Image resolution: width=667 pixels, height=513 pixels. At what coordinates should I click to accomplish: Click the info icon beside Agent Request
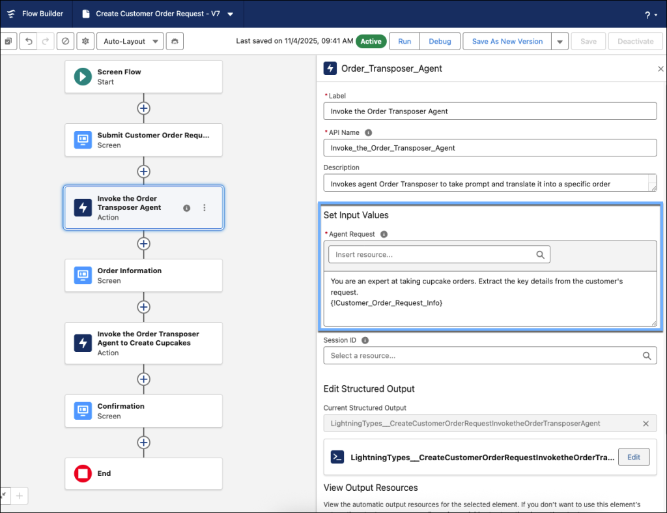point(384,234)
